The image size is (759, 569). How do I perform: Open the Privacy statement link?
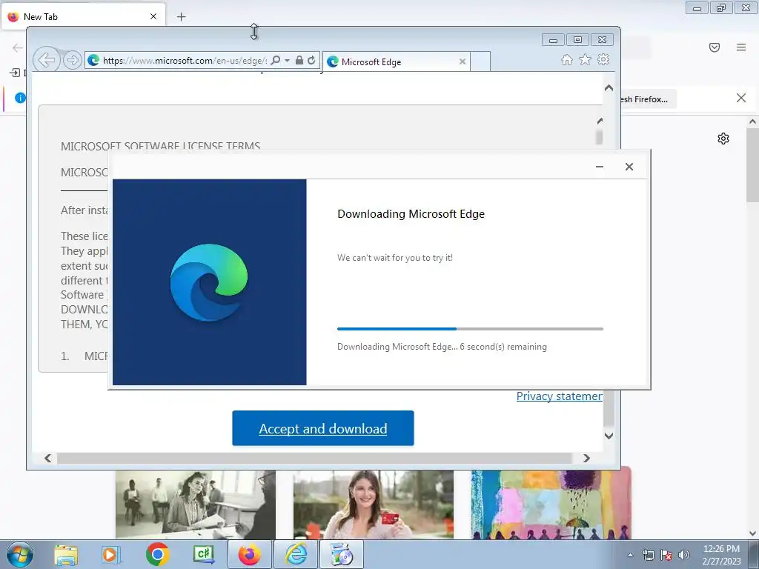[x=559, y=396]
